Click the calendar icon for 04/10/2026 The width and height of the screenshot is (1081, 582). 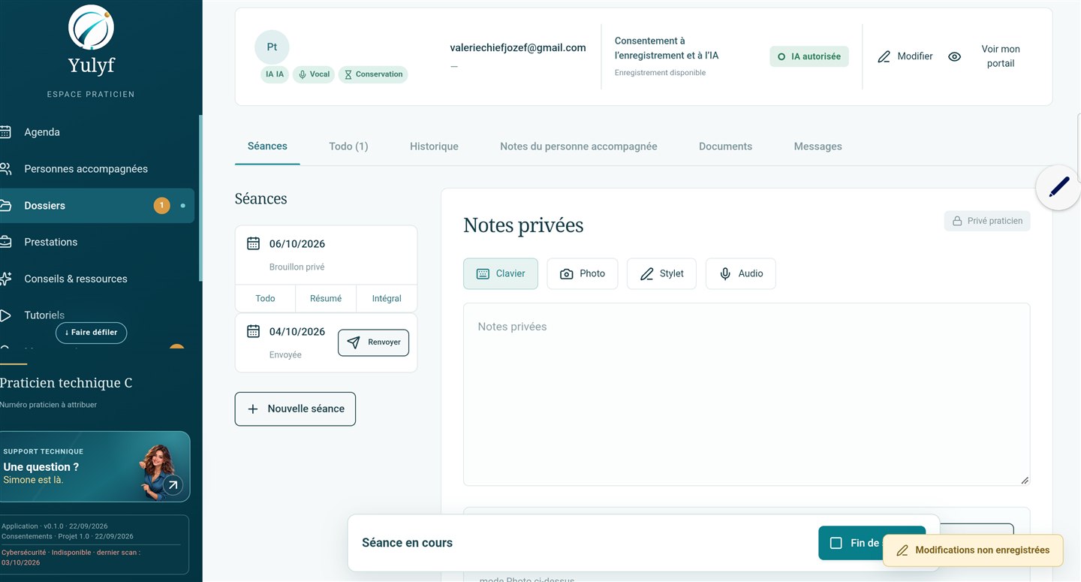pos(254,331)
